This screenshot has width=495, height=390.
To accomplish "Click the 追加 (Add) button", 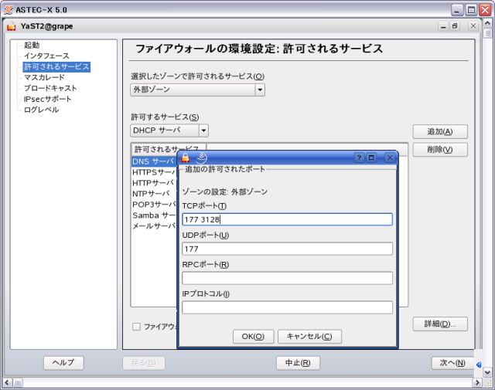I will tap(439, 131).
